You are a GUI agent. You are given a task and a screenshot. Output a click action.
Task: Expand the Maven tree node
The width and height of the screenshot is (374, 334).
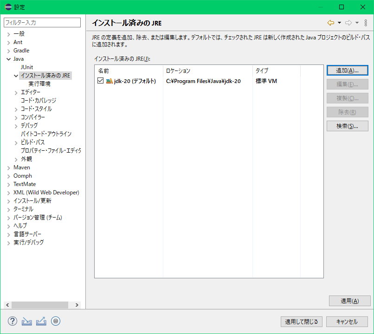[9, 168]
